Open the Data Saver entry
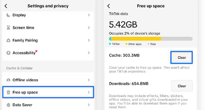Viewport: 205px width, 110px height. coord(48,105)
